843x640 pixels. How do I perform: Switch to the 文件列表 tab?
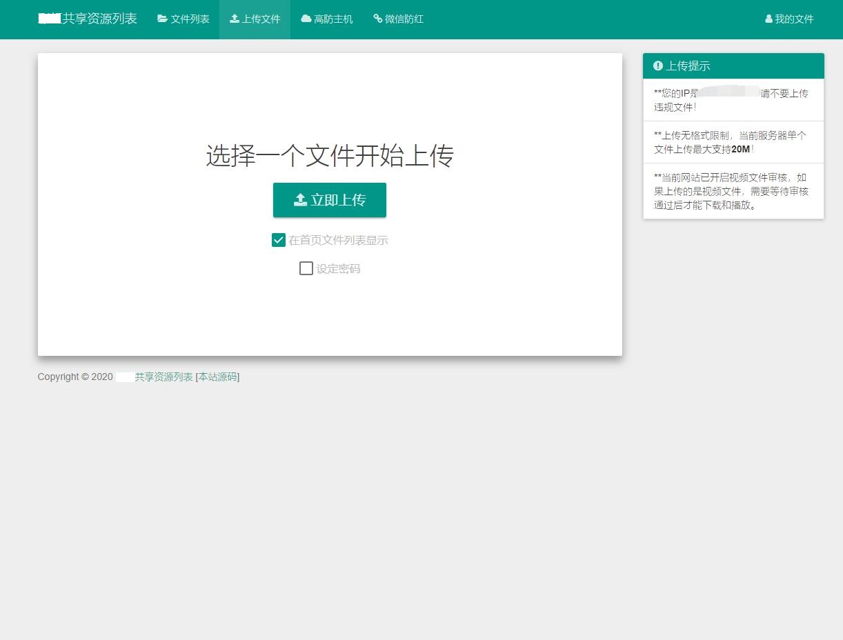point(183,19)
